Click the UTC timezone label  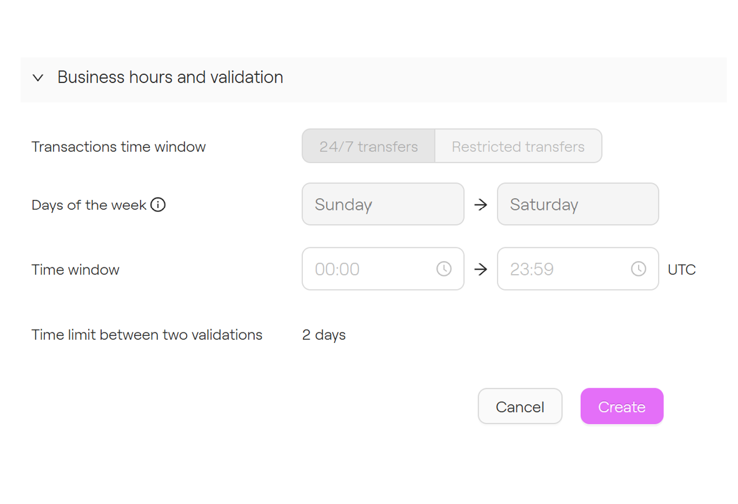682,270
